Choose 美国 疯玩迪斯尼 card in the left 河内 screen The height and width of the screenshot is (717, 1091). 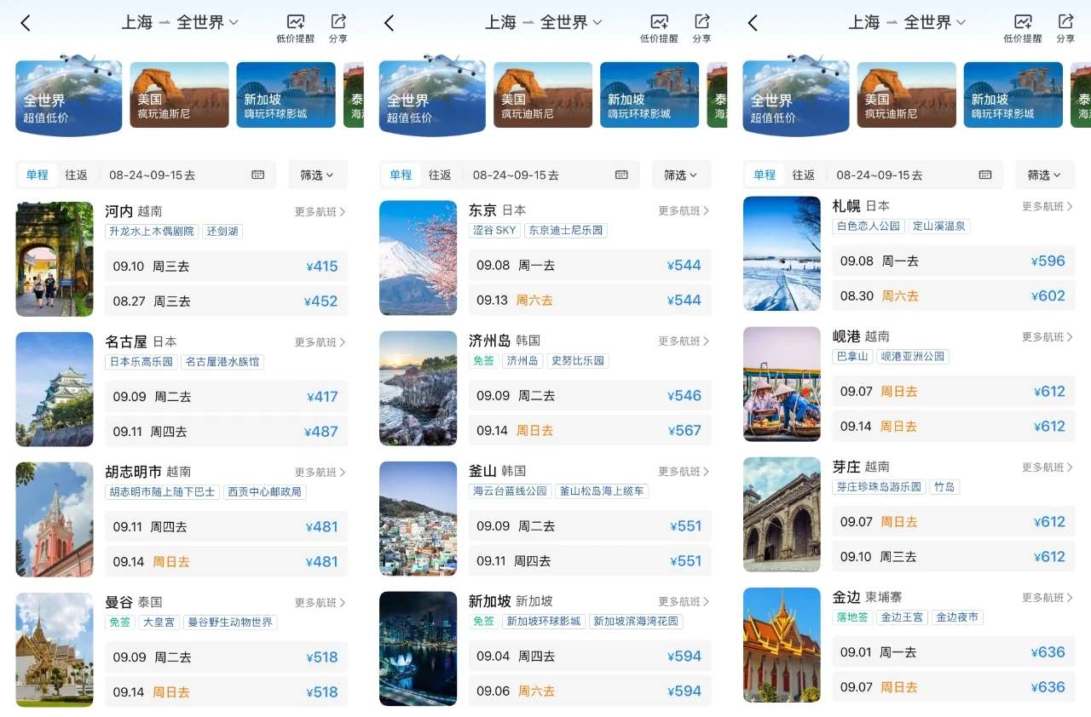179,95
